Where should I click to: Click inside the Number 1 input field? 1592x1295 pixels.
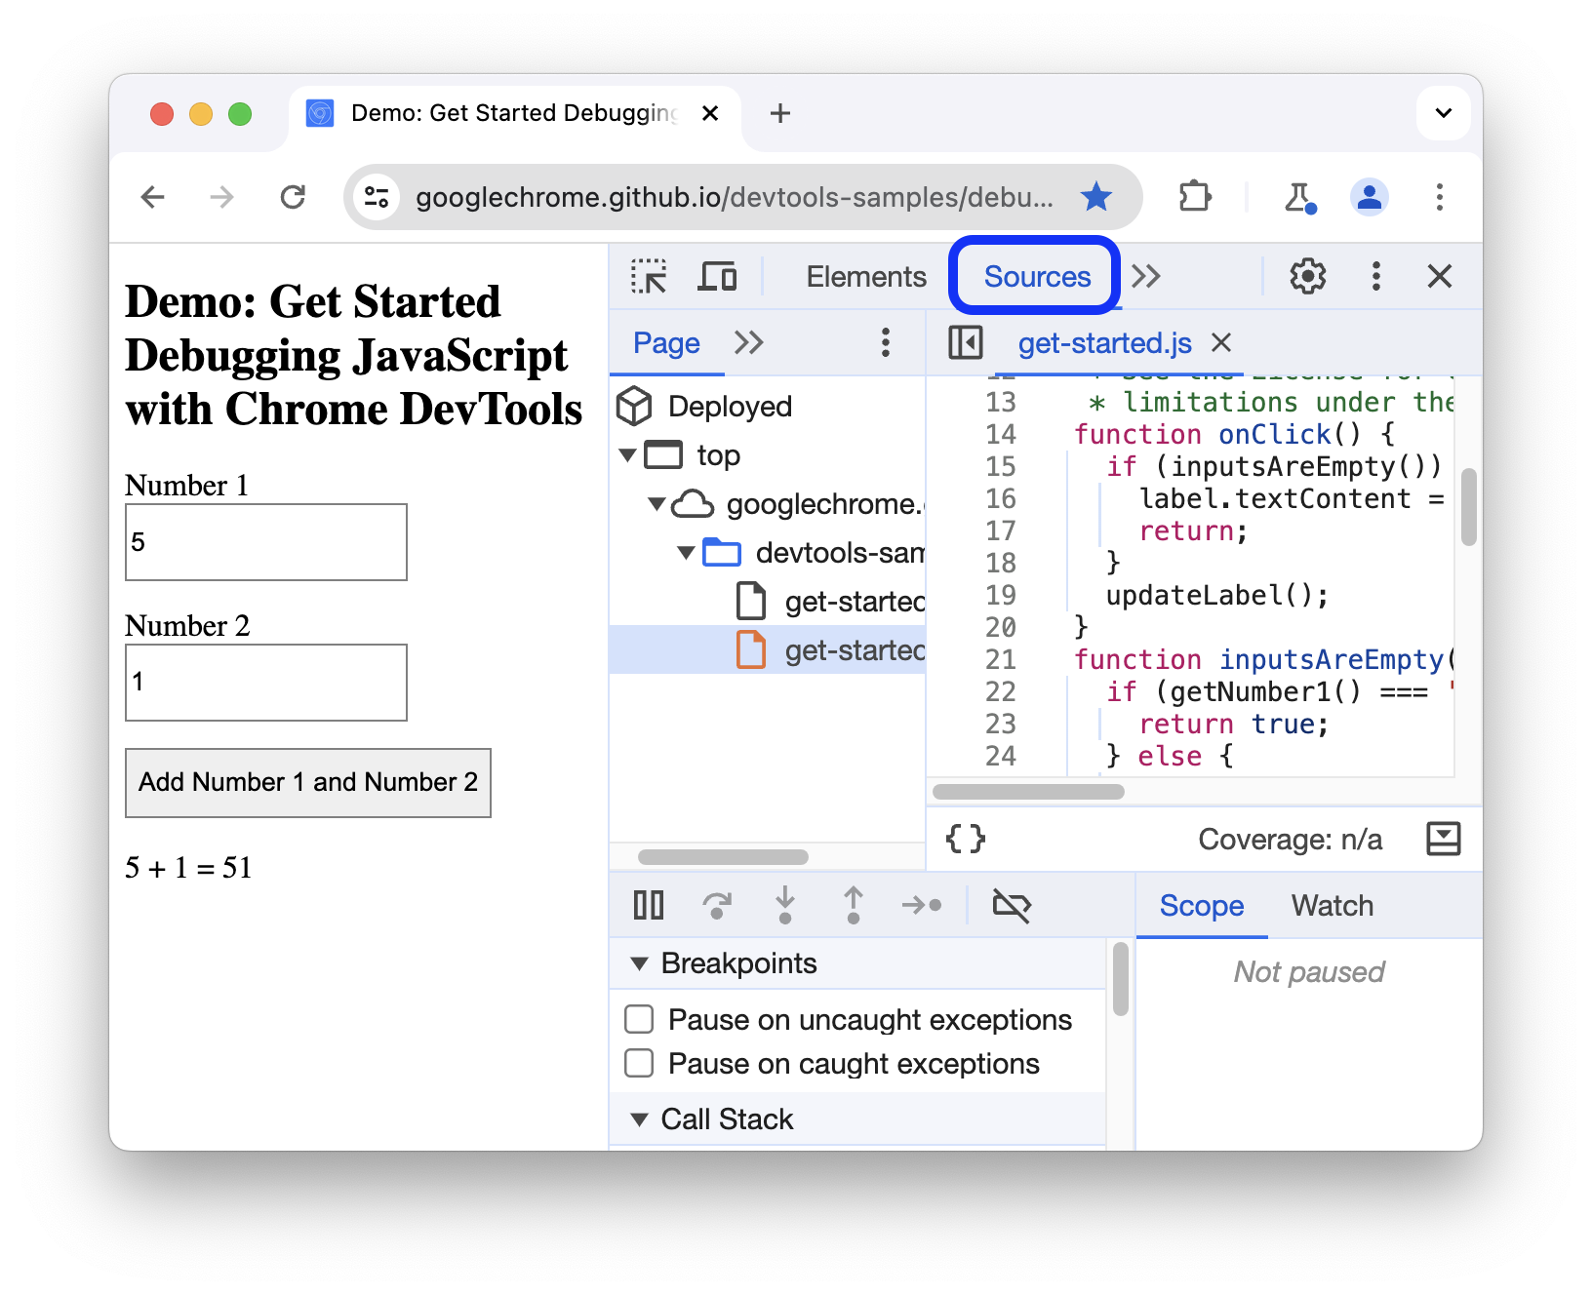pos(265,542)
